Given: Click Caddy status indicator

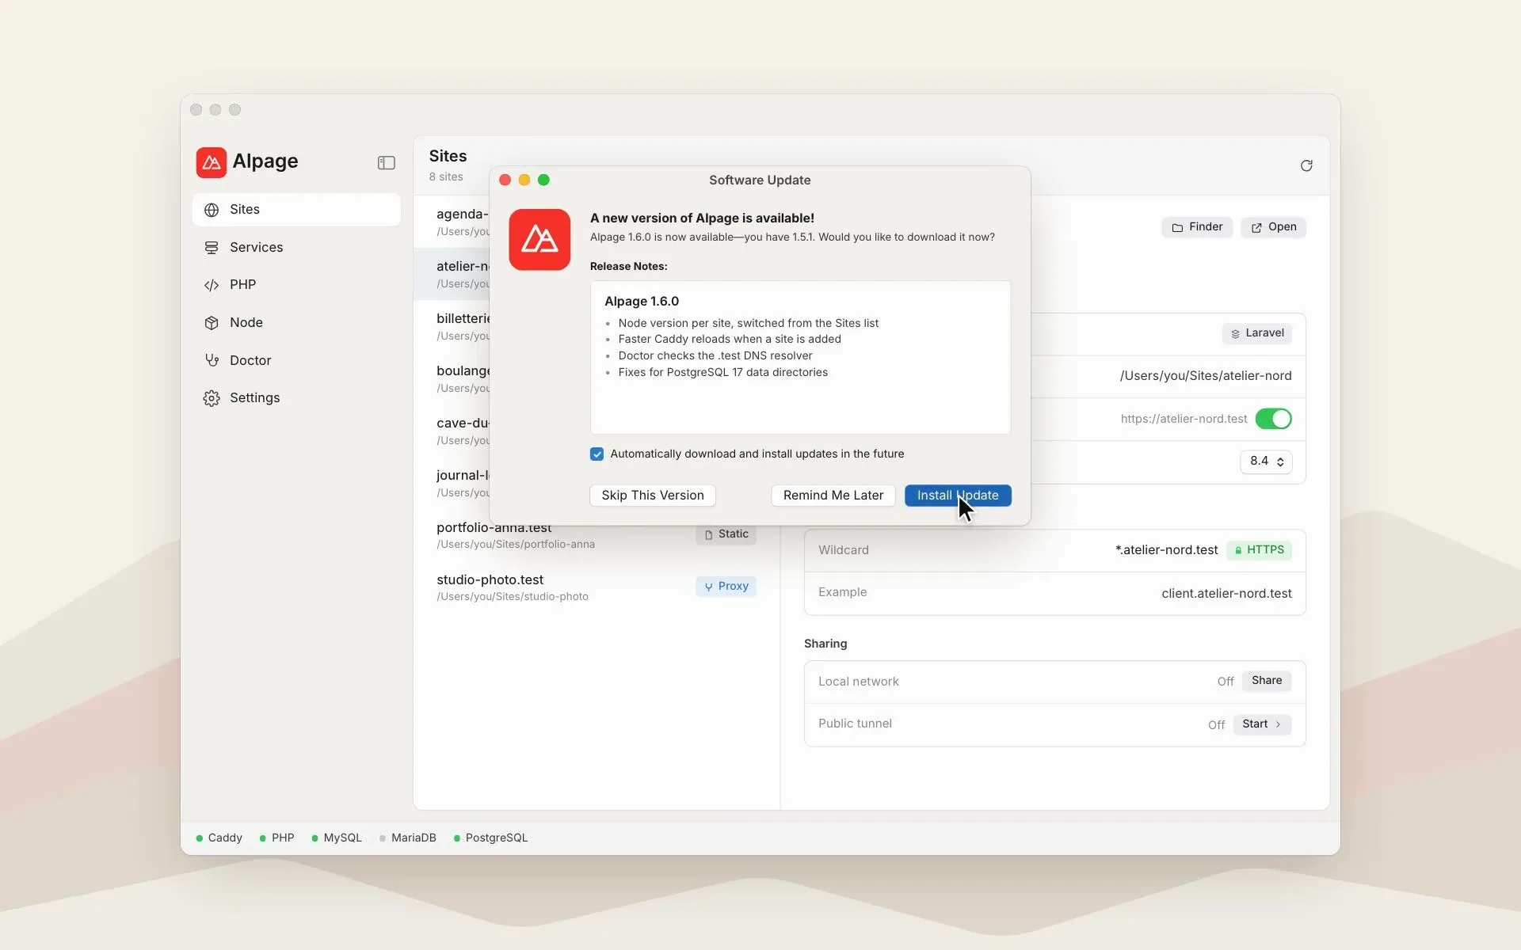Looking at the screenshot, I should [219, 838].
